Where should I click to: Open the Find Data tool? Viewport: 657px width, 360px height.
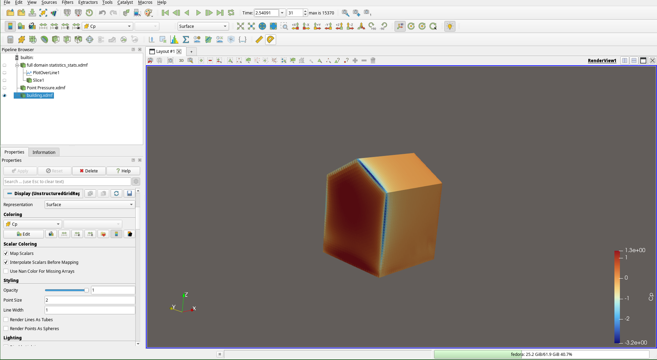pyautogui.click(x=137, y=13)
